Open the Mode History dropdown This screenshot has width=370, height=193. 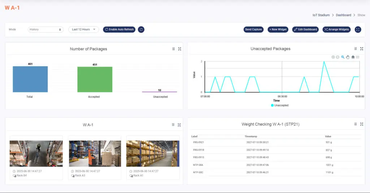coord(46,30)
